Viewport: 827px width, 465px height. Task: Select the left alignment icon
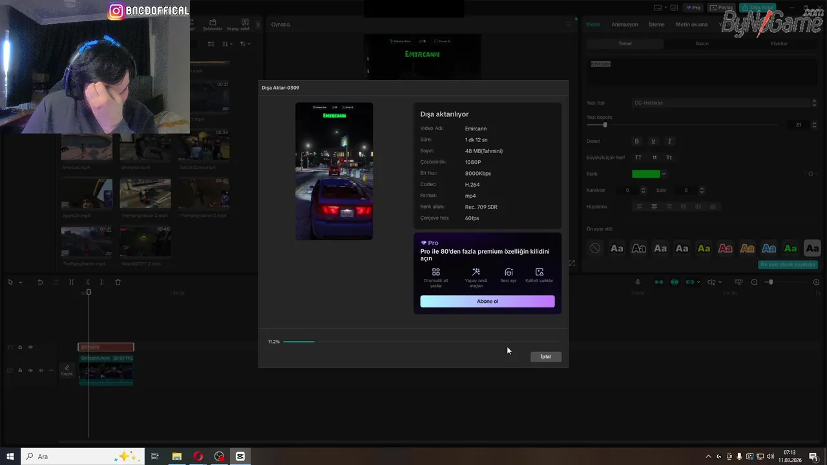tap(638, 207)
